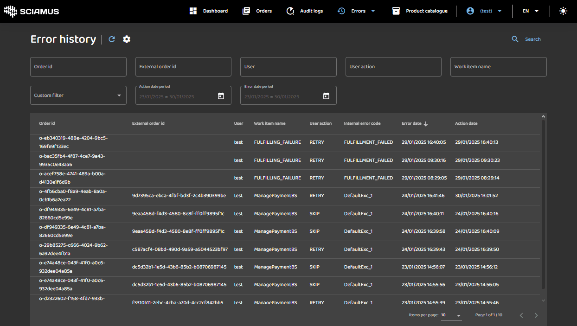This screenshot has width=577, height=326.
Task: Go to next page with right chevron
Action: click(x=536, y=315)
